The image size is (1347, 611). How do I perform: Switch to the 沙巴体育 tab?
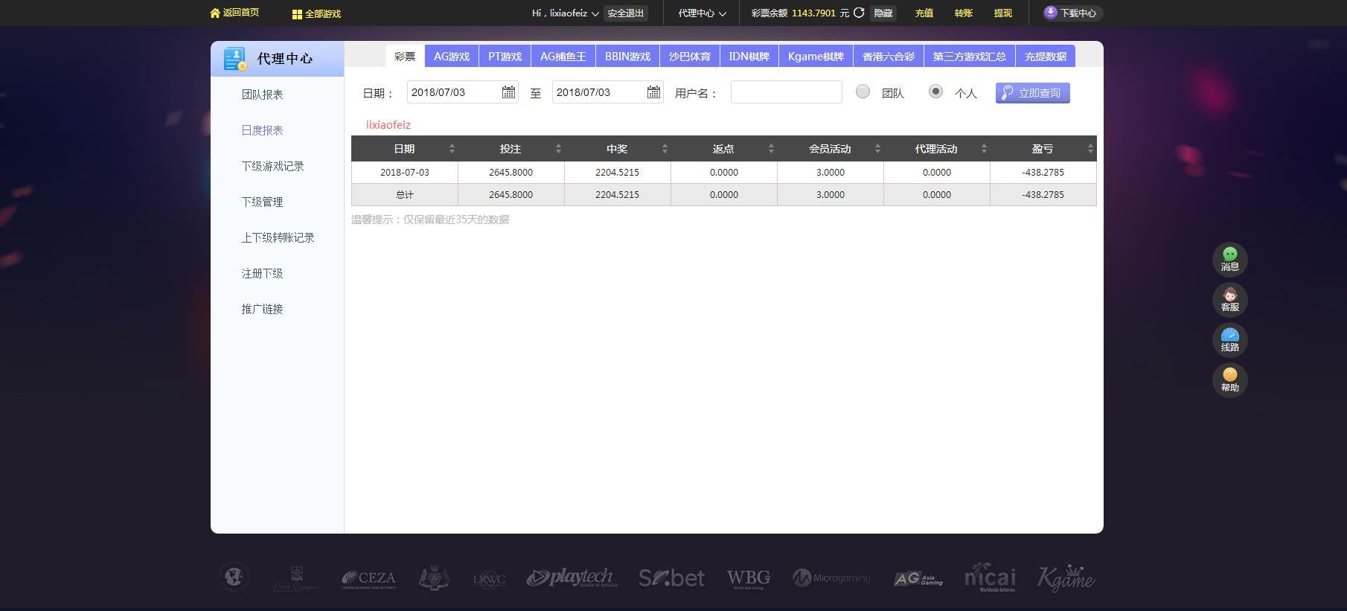690,57
